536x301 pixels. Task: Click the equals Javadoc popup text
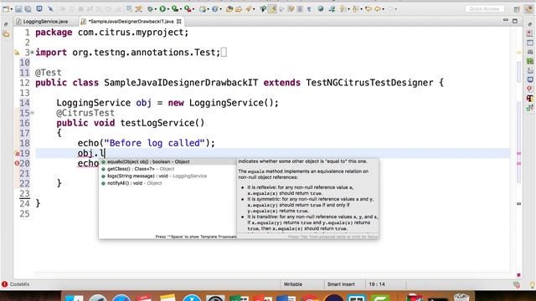pyautogui.click(x=307, y=196)
